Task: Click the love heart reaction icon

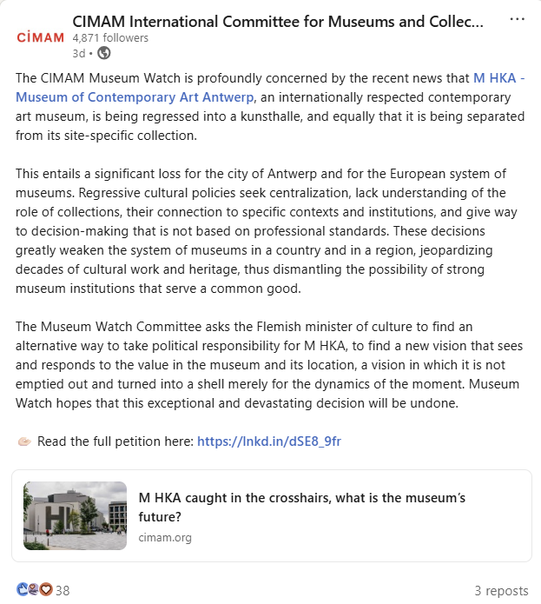Action: [45, 590]
